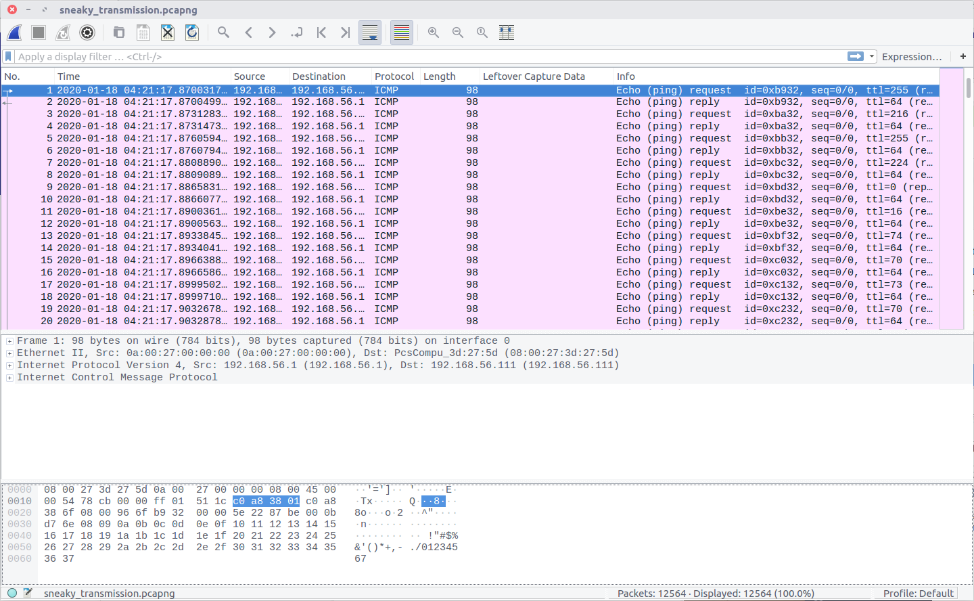Click the Expression… button

pos(911,57)
